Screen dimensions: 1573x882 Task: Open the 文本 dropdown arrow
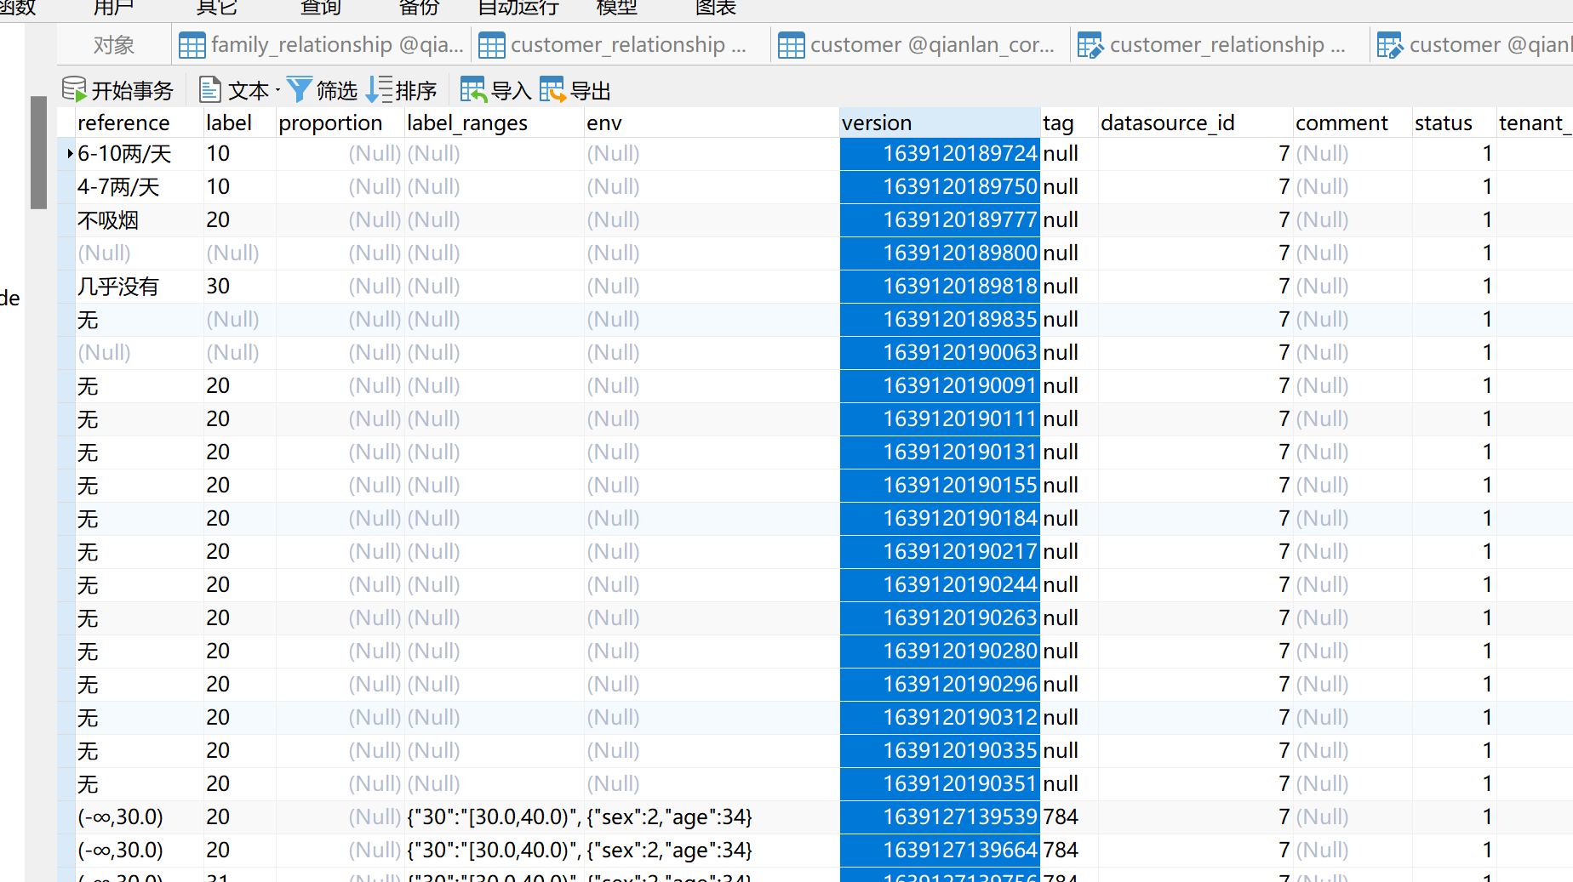click(277, 89)
